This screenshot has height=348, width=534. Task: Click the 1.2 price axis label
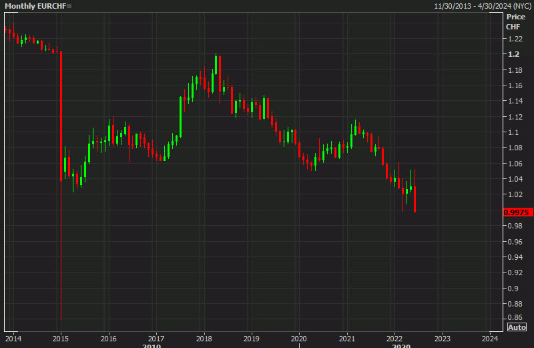[x=513, y=54]
